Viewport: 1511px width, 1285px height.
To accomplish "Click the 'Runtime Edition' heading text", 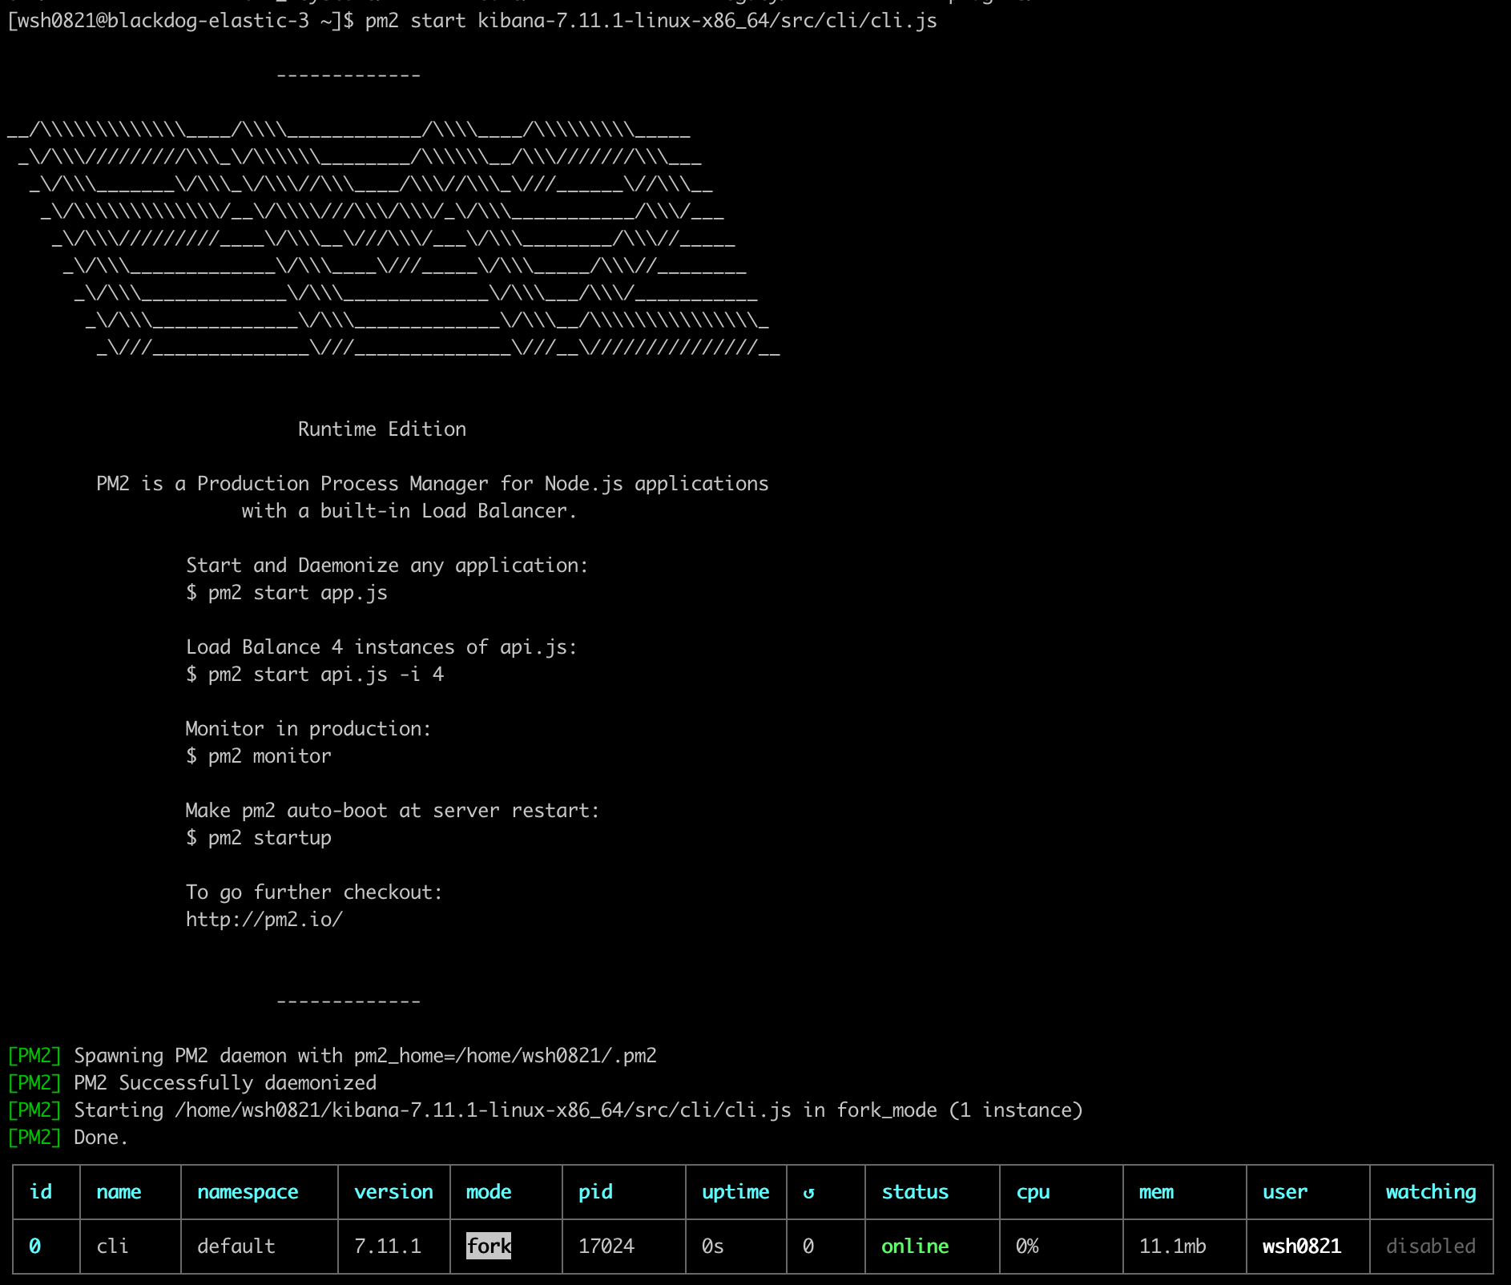I will coord(382,429).
